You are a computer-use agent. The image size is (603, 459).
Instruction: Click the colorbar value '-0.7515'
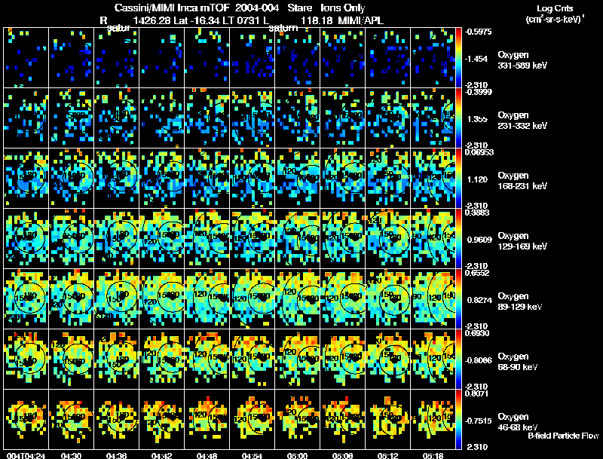478,421
